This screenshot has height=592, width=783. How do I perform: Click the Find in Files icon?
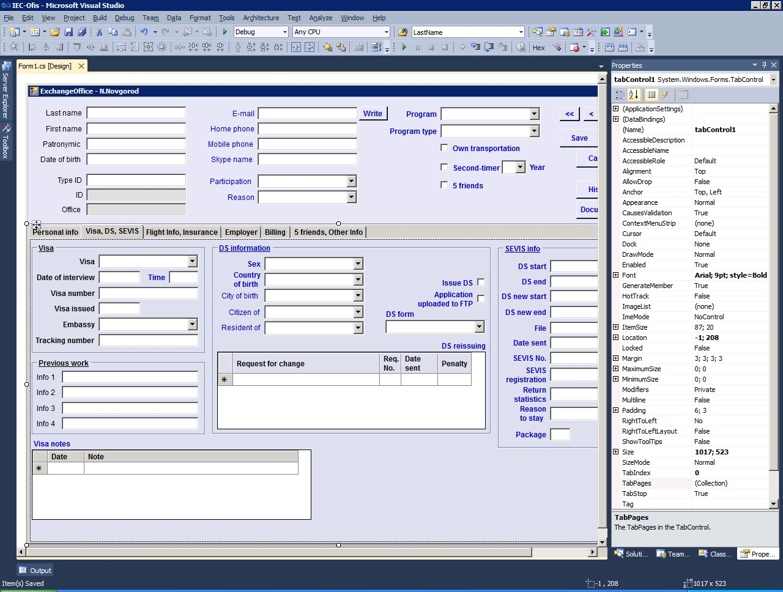coord(403,32)
